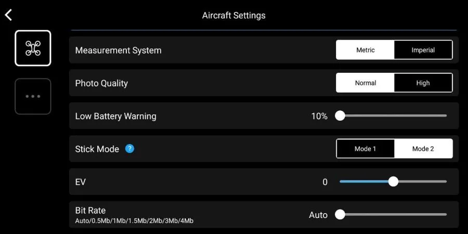Screen dimensions: 468x234
Task: Switch Stick Mode to Mode 2
Action: click(423, 149)
